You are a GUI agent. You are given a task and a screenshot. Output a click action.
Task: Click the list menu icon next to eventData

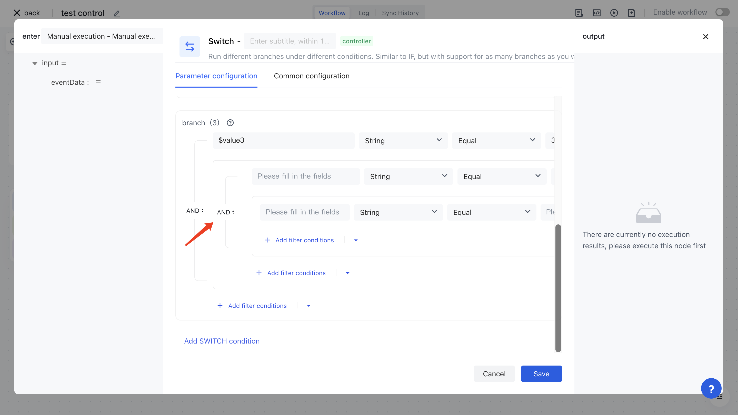point(98,82)
